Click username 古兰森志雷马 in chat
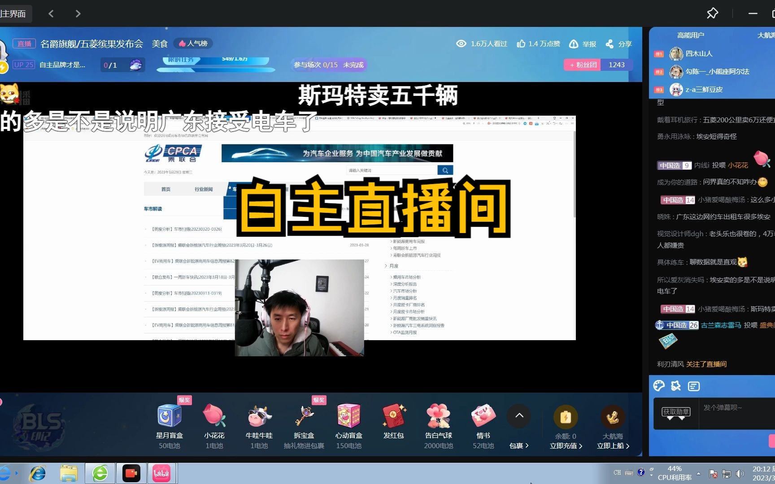Image resolution: width=775 pixels, height=484 pixels. (721, 325)
